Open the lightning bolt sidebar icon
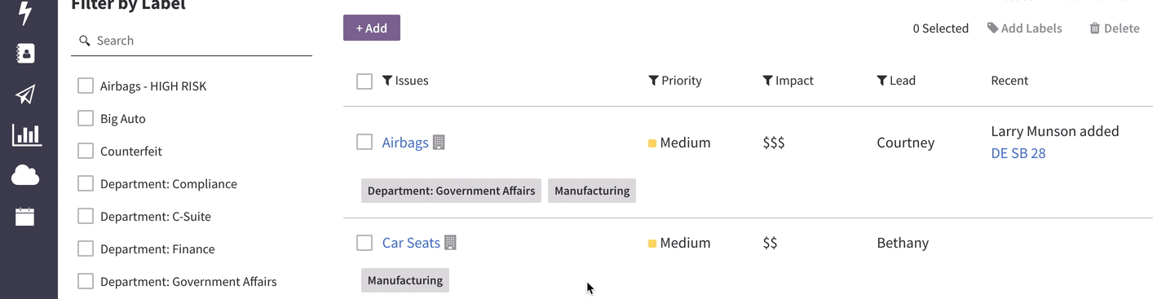 tap(25, 13)
